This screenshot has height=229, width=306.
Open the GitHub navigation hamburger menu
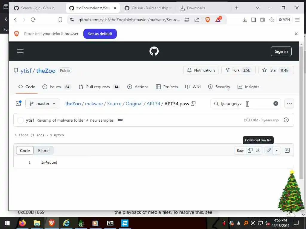tap(20, 51)
